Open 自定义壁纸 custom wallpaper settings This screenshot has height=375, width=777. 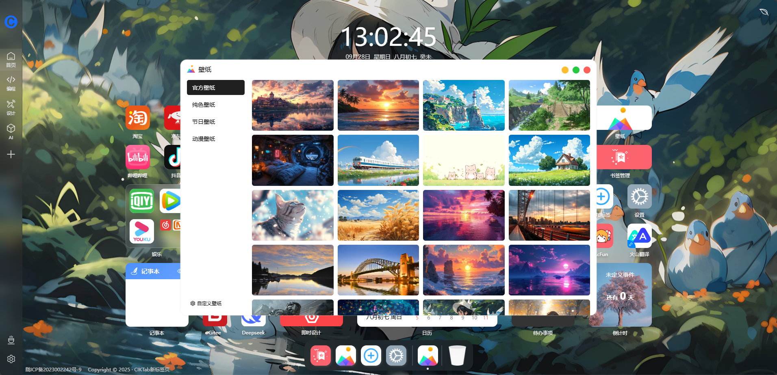pos(206,304)
